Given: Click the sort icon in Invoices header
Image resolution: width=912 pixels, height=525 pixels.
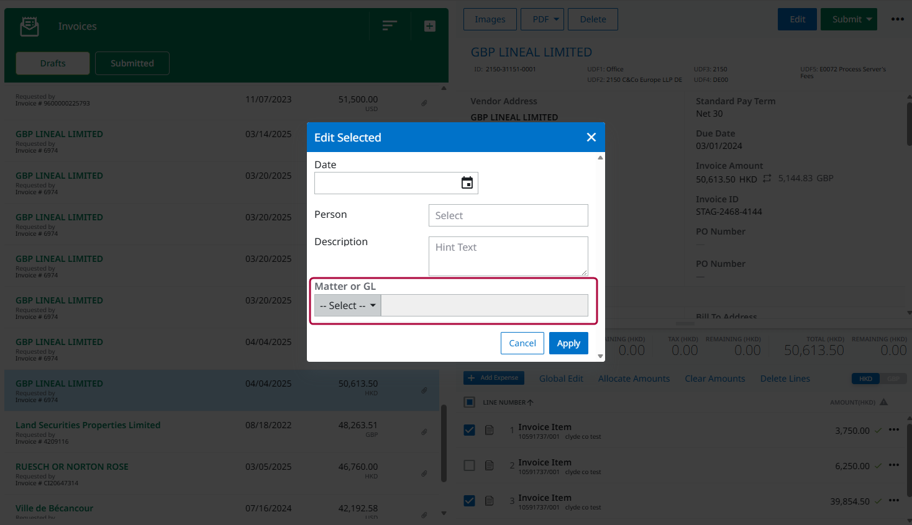Looking at the screenshot, I should [x=389, y=26].
